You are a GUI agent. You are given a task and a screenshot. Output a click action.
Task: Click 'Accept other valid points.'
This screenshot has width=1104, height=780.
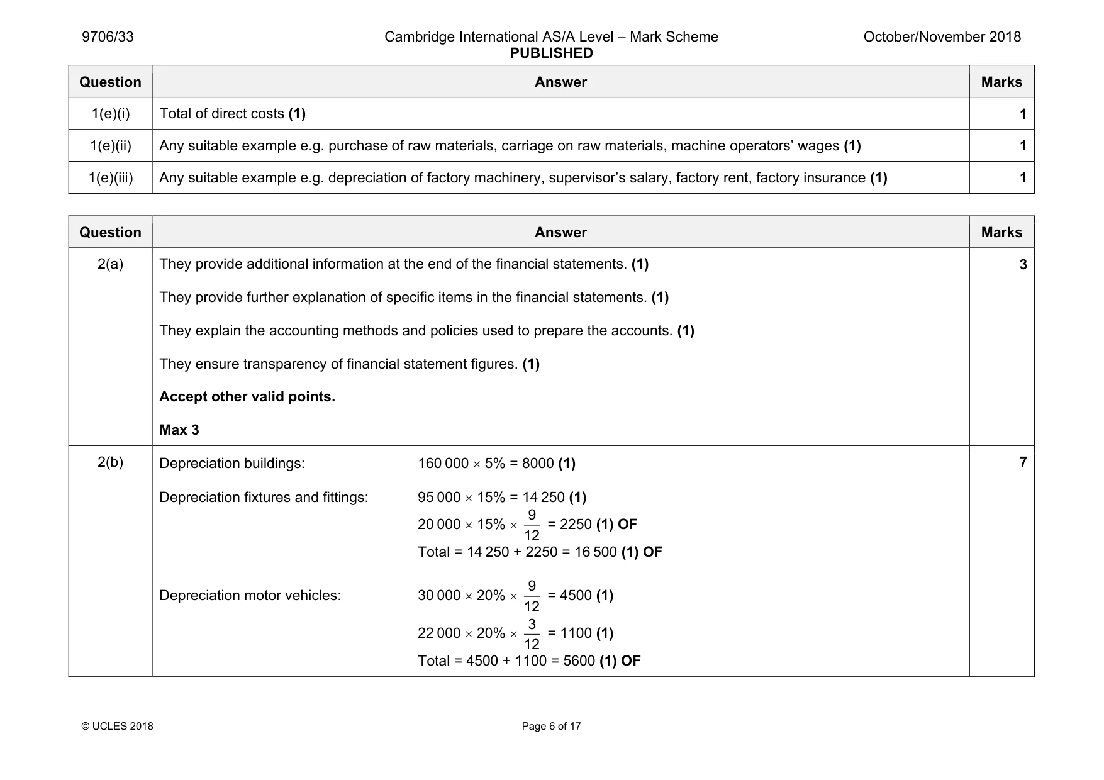[247, 397]
